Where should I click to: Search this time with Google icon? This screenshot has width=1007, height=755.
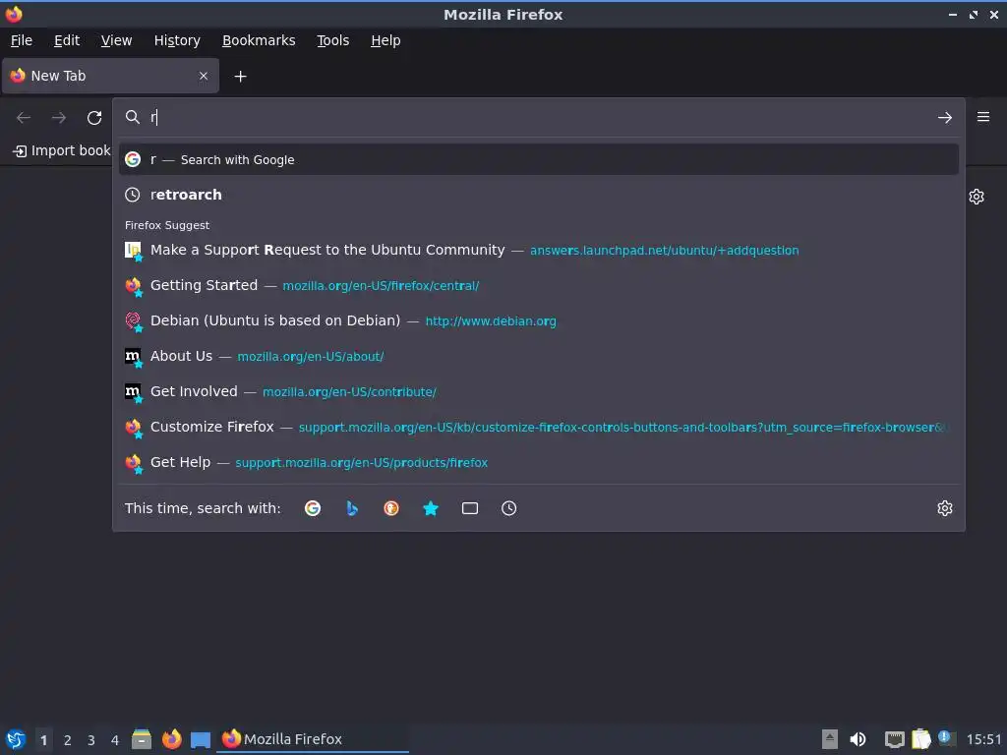[313, 508]
